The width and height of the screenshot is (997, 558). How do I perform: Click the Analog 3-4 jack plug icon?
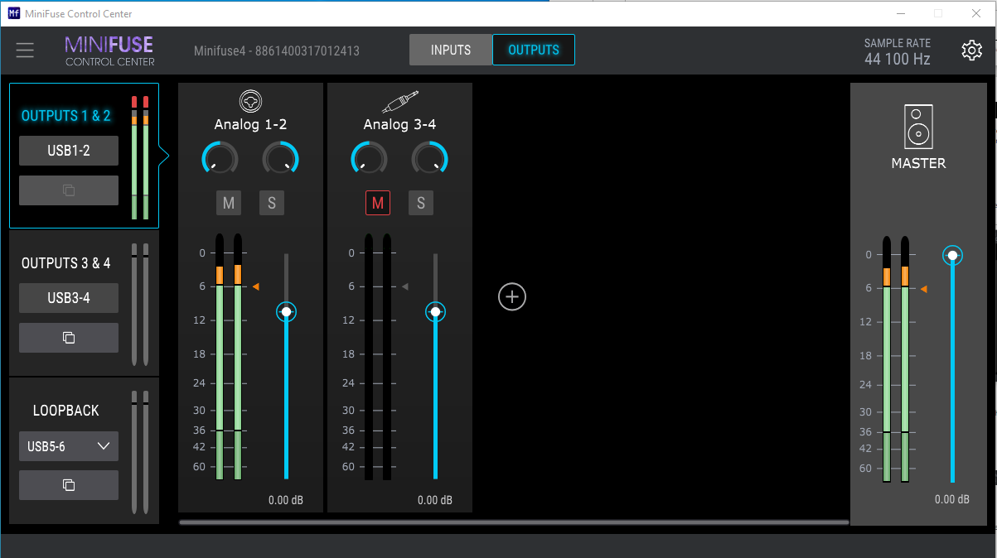[399, 102]
